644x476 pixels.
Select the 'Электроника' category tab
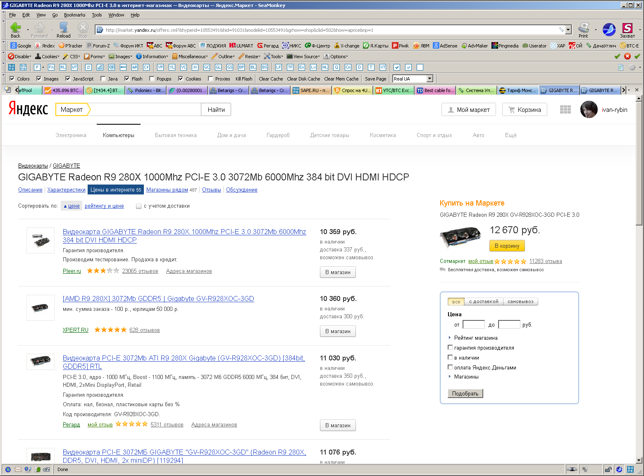[71, 135]
